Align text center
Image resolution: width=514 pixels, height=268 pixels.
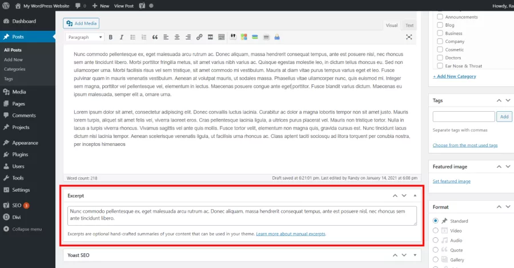pyautogui.click(x=177, y=37)
